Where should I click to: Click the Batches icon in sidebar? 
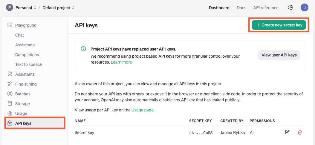[10, 94]
